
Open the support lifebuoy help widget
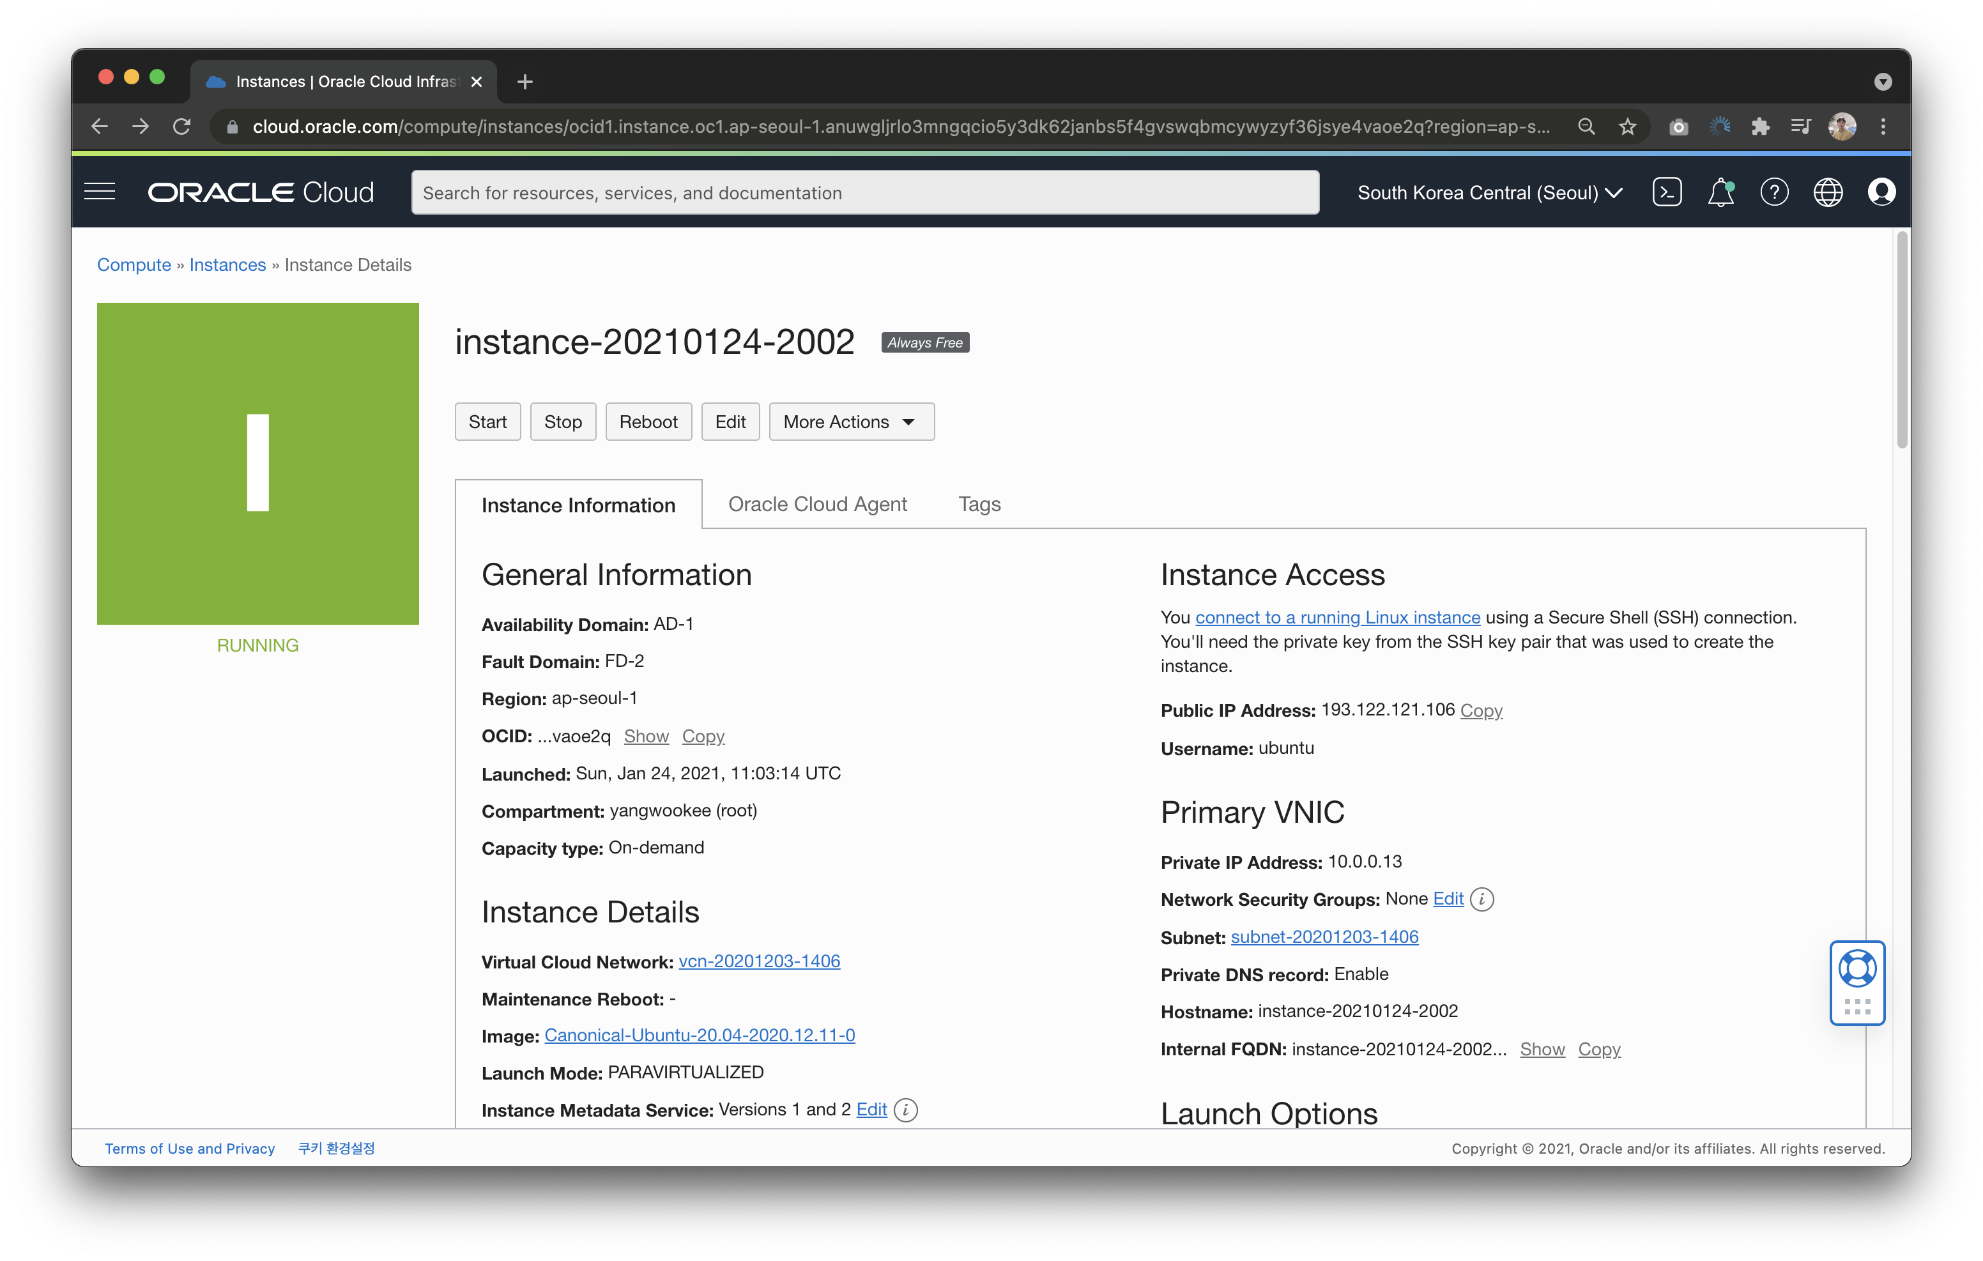pos(1857,968)
